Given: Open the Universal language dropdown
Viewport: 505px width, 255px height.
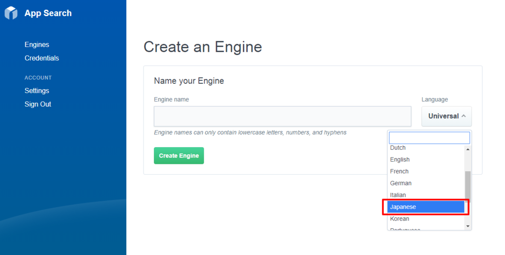Looking at the screenshot, I should point(446,116).
